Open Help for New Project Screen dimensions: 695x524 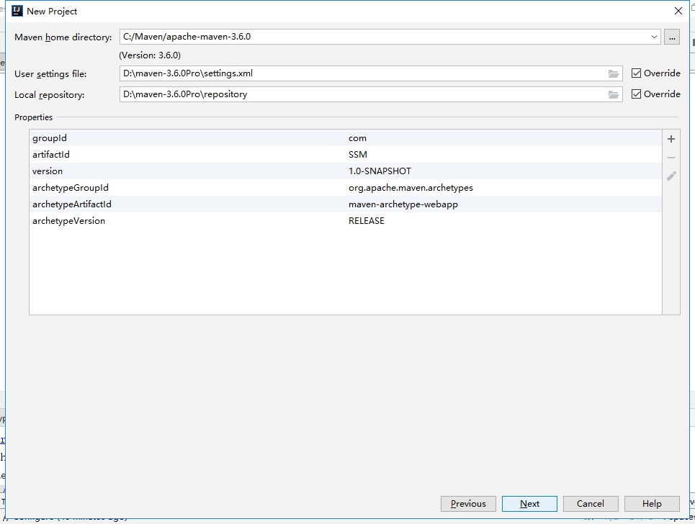coord(652,504)
